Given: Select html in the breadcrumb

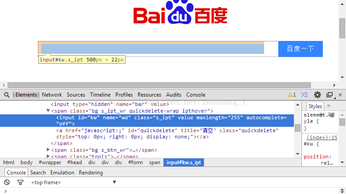Looking at the screenshot, I should pyautogui.click(x=8, y=162).
